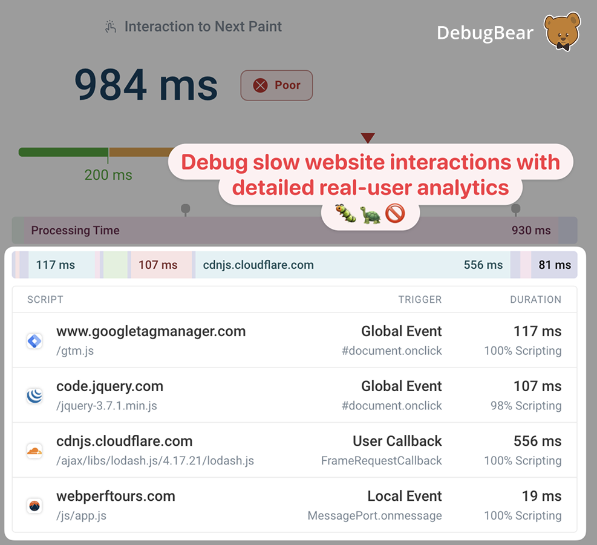Click the 984 ms INP value
This screenshot has height=545, width=597.
(x=146, y=85)
